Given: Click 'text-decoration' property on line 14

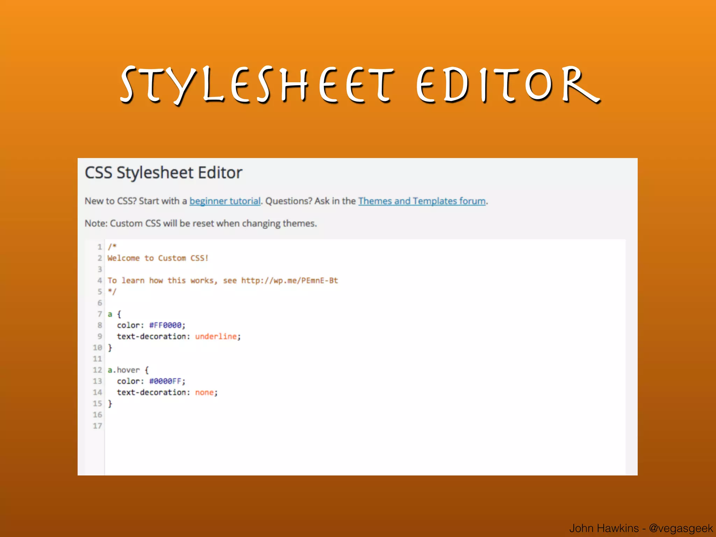Looking at the screenshot, I should [x=151, y=392].
